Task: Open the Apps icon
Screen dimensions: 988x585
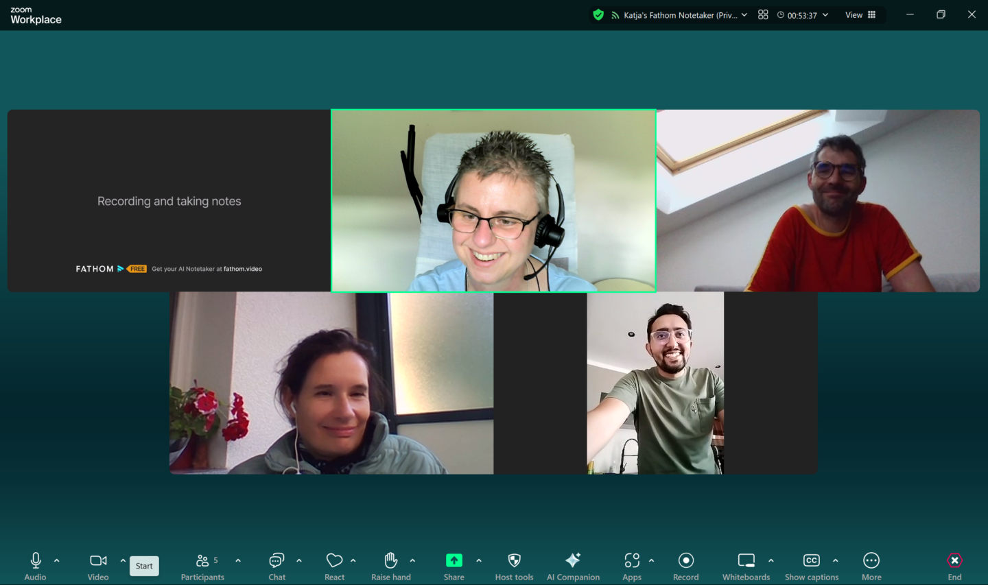Action: [x=632, y=560]
